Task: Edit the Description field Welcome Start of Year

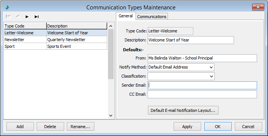Action: click(191, 40)
